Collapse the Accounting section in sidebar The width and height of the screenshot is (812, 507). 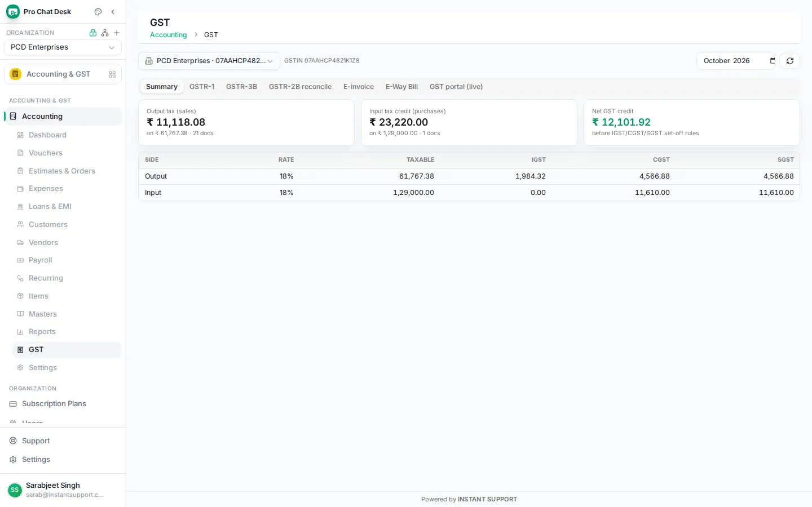tap(63, 117)
